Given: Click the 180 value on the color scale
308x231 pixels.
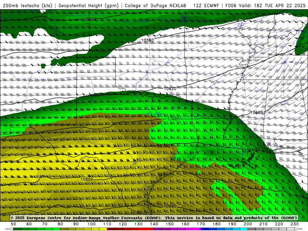Looking at the screenshot, I should pos(216,224).
